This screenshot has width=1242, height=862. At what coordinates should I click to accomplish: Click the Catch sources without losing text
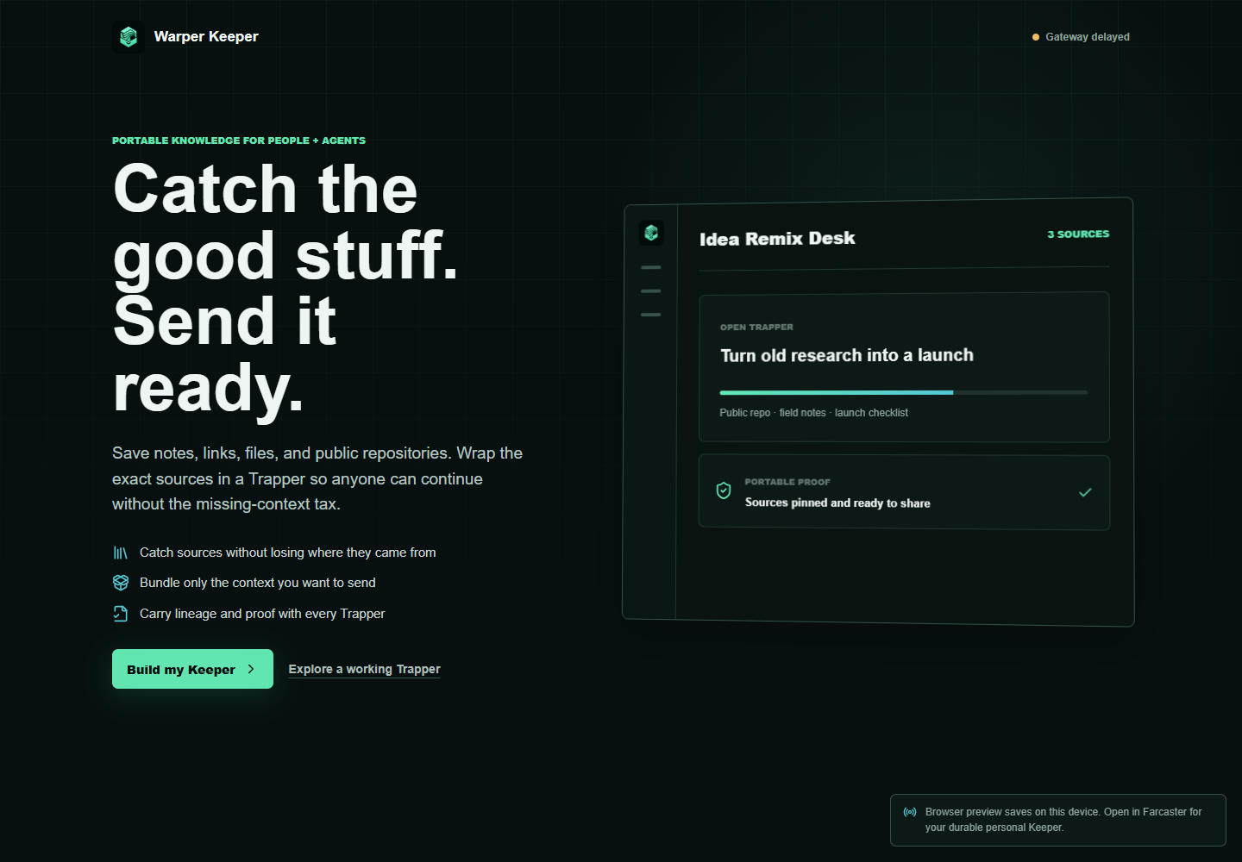(288, 553)
